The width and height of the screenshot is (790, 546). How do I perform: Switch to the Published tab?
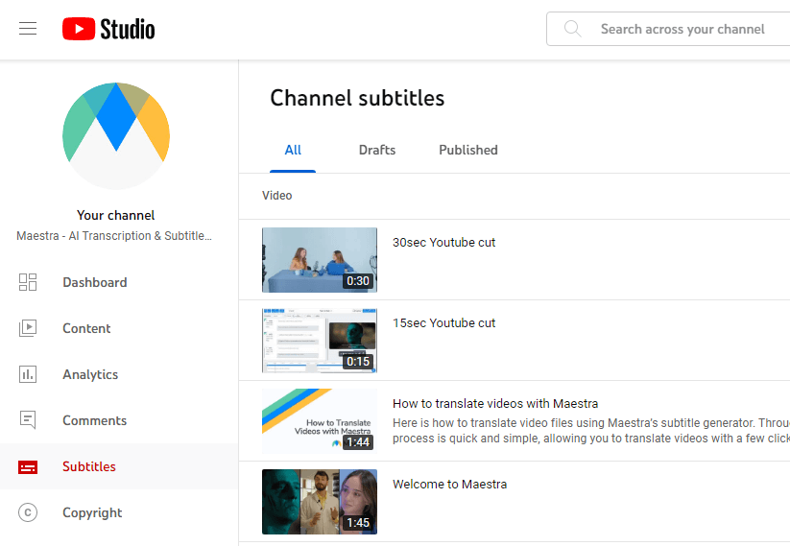pos(468,150)
